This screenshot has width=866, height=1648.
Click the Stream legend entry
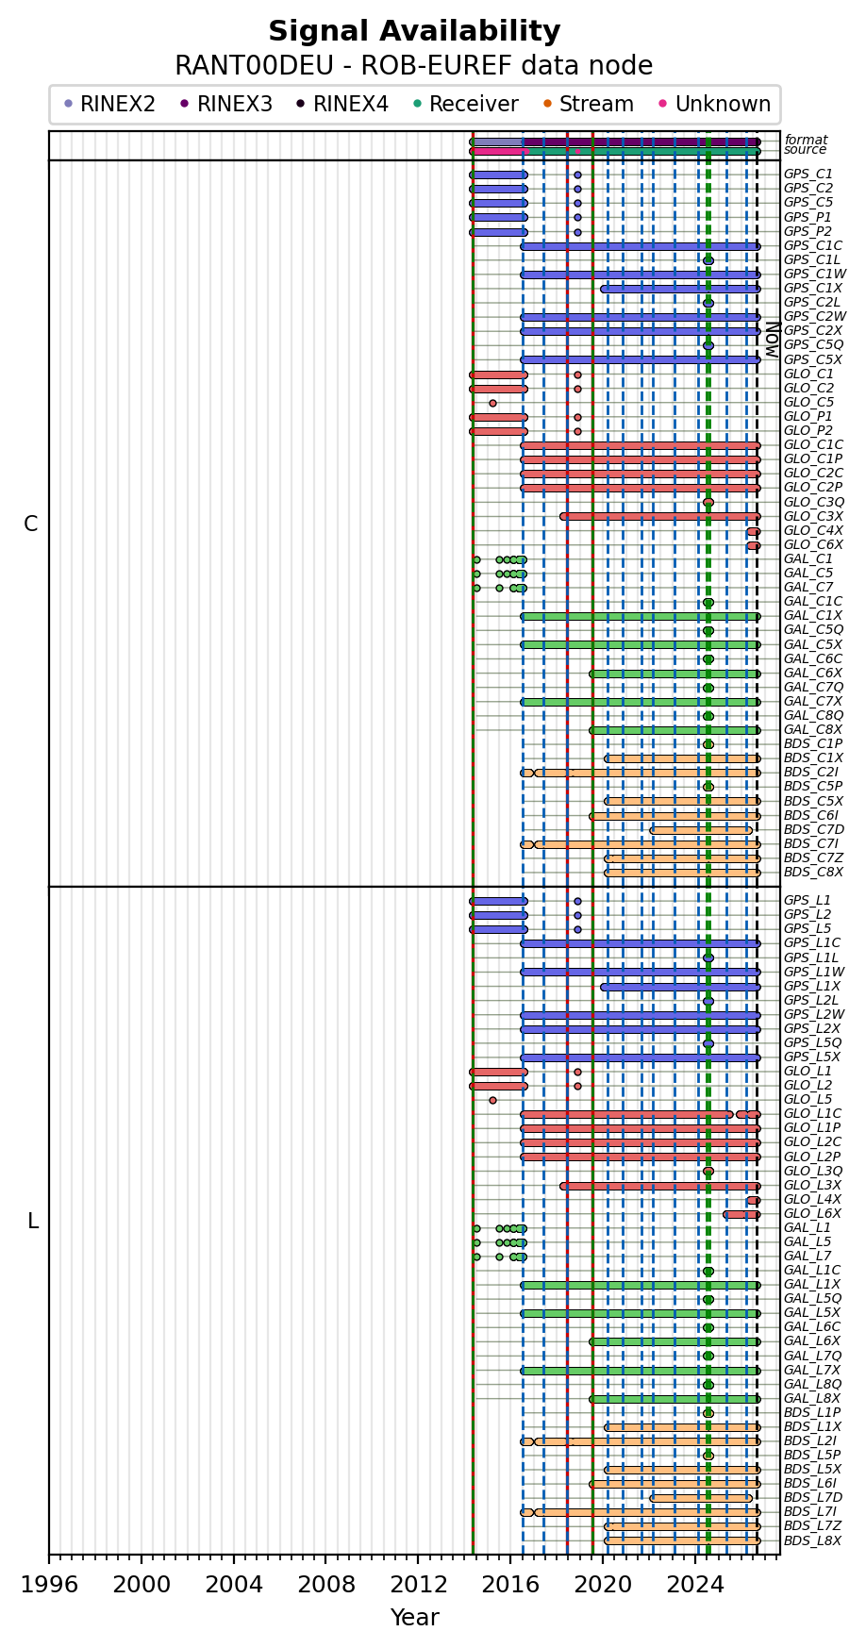tap(588, 104)
